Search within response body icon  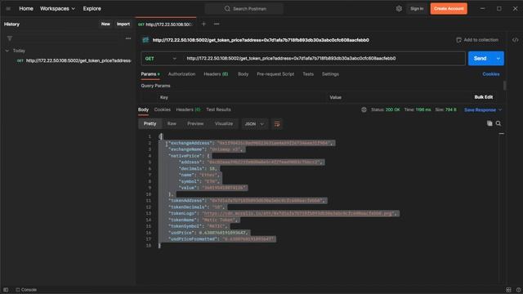point(498,123)
